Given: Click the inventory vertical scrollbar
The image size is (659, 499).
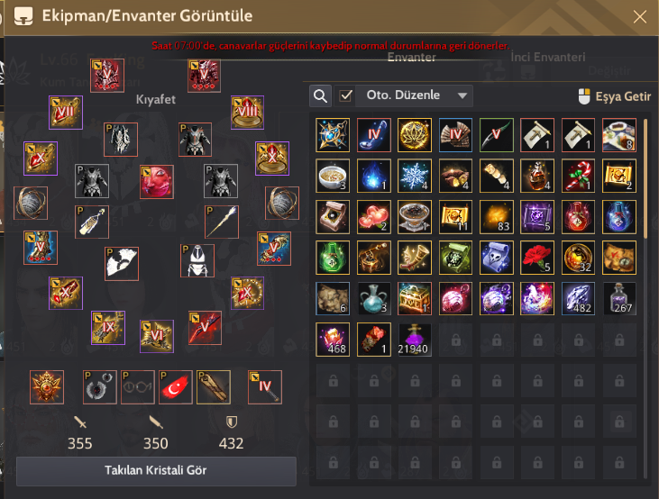Looking at the screenshot, I should (645, 179).
